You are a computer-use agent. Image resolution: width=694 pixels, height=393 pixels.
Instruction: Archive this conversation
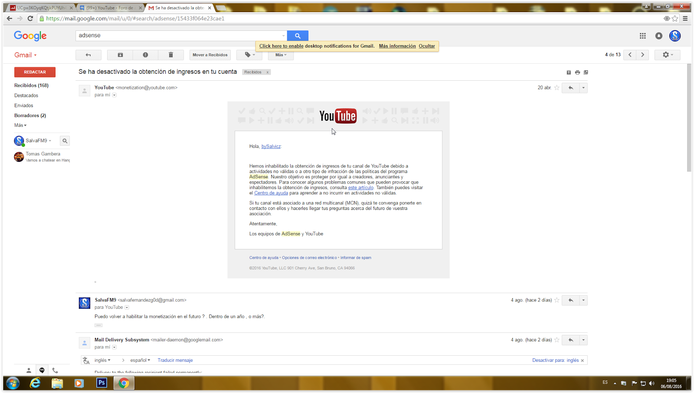pyautogui.click(x=120, y=55)
